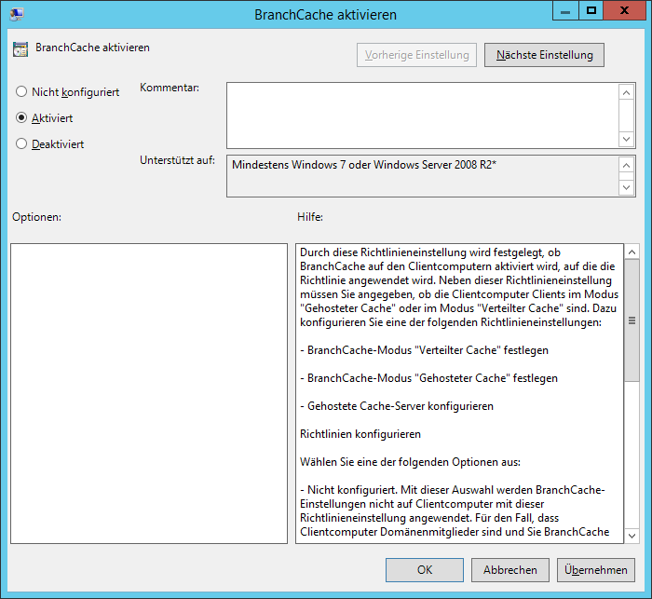Click the Unterstützt auf scroll down arrow
Screen dimensions: 652x599
coord(626,187)
